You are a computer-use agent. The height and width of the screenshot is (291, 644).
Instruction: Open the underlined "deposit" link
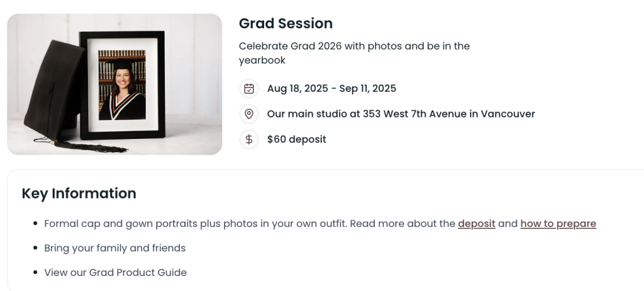(x=477, y=224)
